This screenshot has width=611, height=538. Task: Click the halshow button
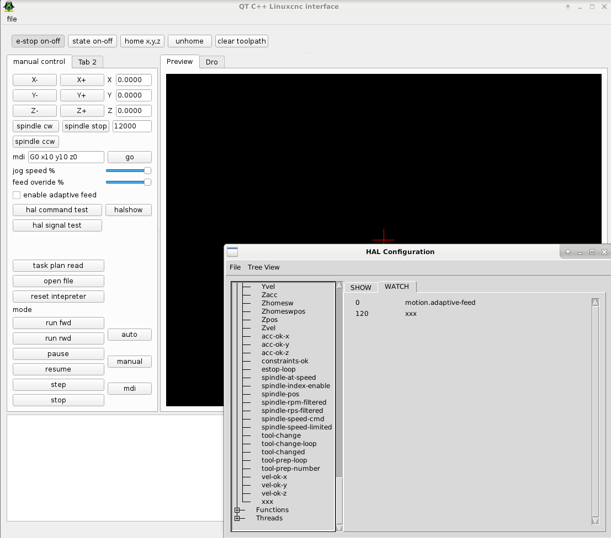(x=129, y=210)
